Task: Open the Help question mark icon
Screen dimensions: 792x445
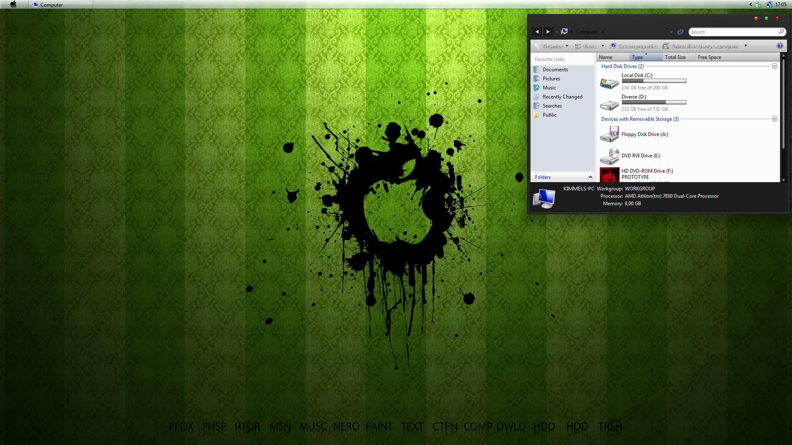Action: [x=780, y=46]
